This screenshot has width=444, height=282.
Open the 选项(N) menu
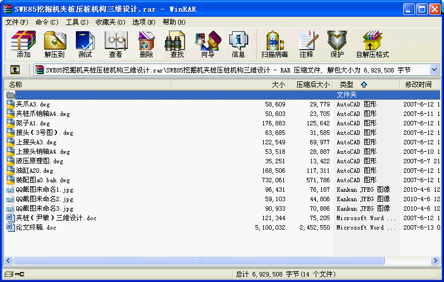(x=144, y=22)
